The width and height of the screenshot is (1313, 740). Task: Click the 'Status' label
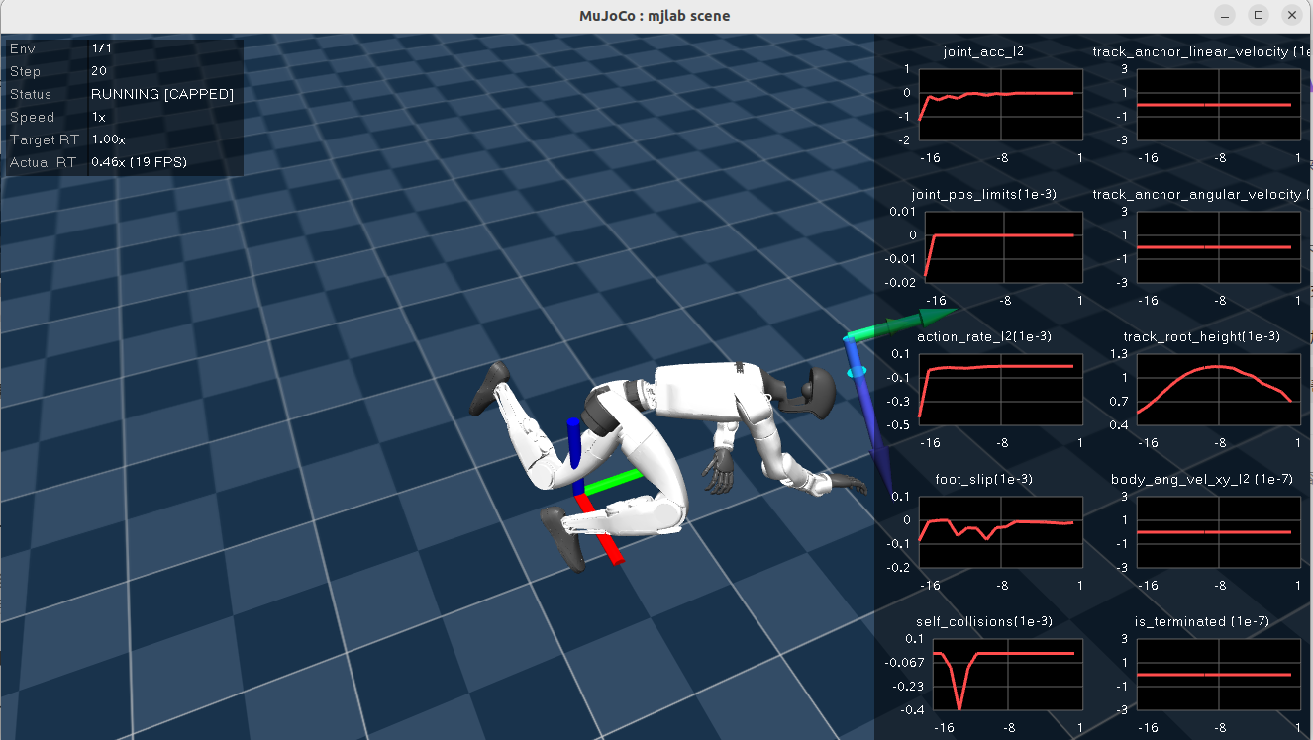click(x=31, y=94)
